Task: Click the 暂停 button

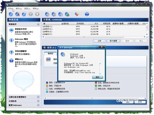Action: (127, 41)
